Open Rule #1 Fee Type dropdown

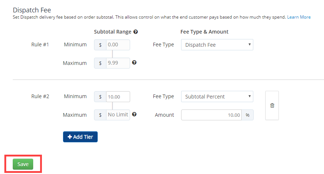click(x=217, y=45)
